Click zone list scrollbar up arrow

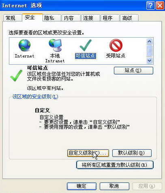point(149,41)
